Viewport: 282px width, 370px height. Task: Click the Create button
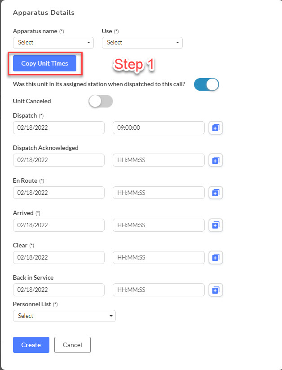31,345
